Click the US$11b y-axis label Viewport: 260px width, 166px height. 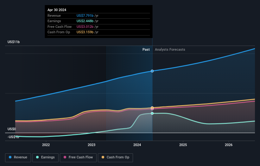[14, 42]
